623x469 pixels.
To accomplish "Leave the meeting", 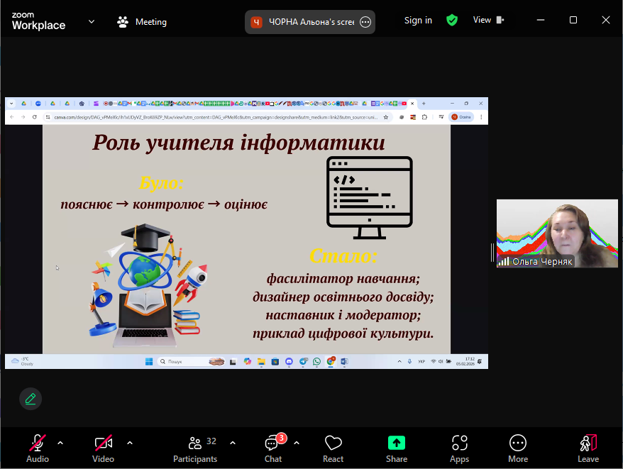I will [x=588, y=448].
